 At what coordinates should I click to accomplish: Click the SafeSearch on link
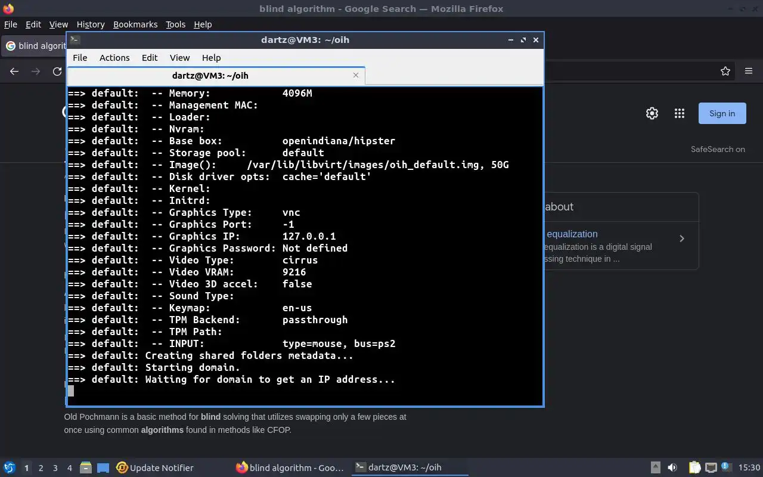pyautogui.click(x=718, y=149)
